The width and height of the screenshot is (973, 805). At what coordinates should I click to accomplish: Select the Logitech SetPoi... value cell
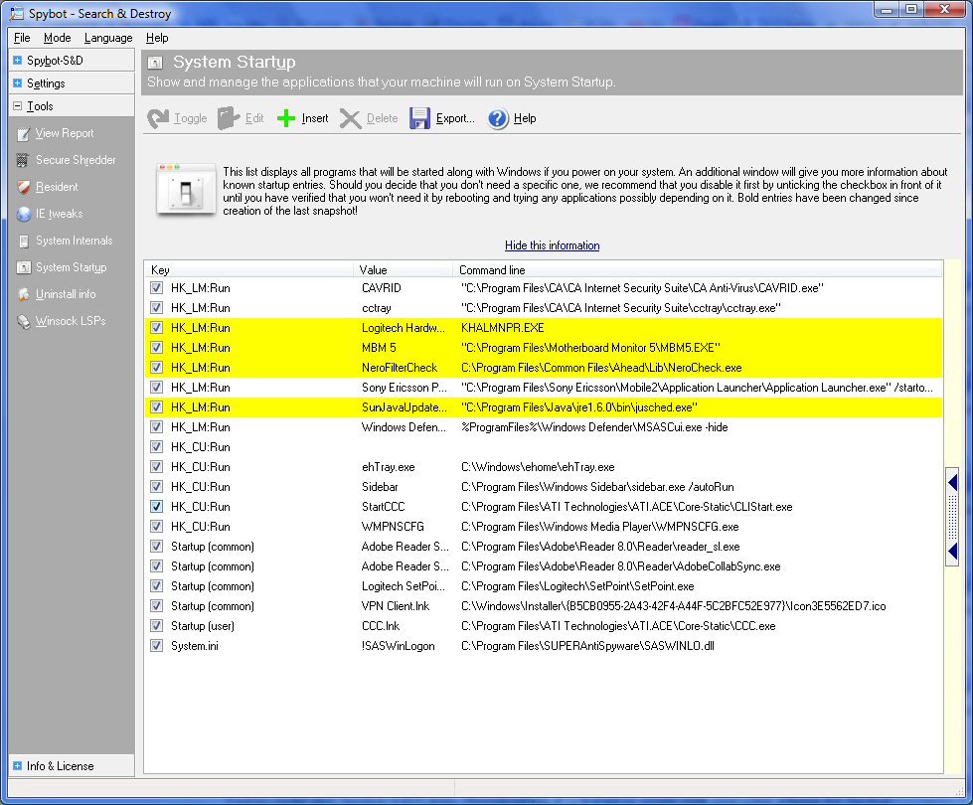click(404, 586)
